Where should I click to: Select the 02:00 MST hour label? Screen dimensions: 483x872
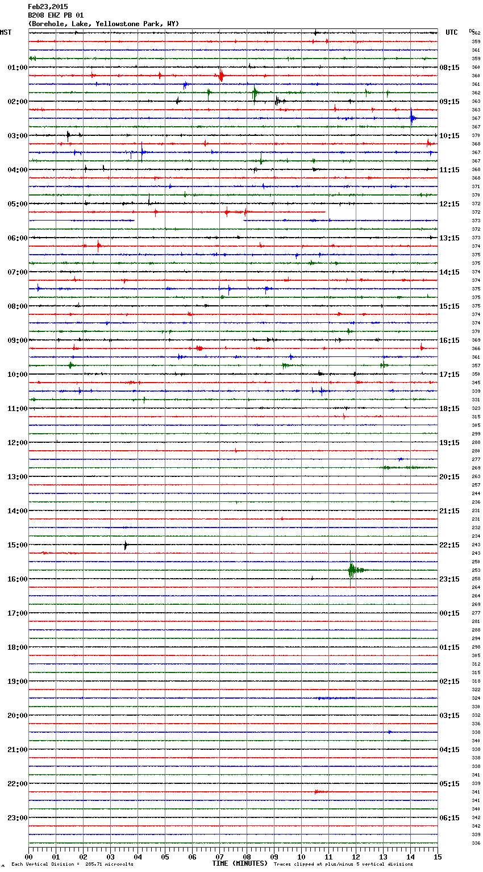[18, 102]
